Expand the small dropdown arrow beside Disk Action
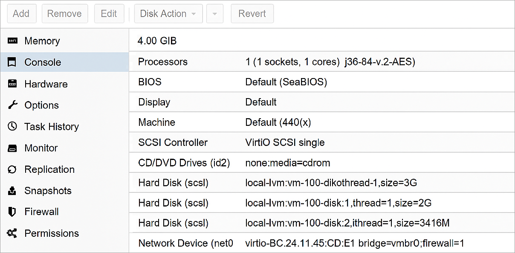 (x=215, y=13)
